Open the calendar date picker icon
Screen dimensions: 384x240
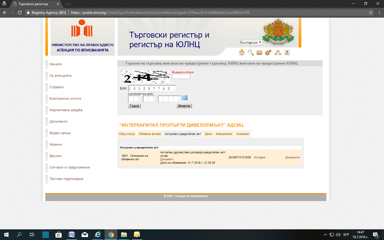coord(185,98)
